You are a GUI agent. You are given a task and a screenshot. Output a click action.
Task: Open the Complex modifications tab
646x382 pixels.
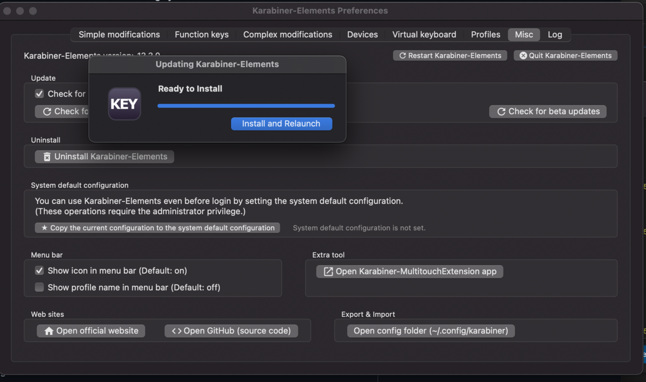[x=287, y=34]
